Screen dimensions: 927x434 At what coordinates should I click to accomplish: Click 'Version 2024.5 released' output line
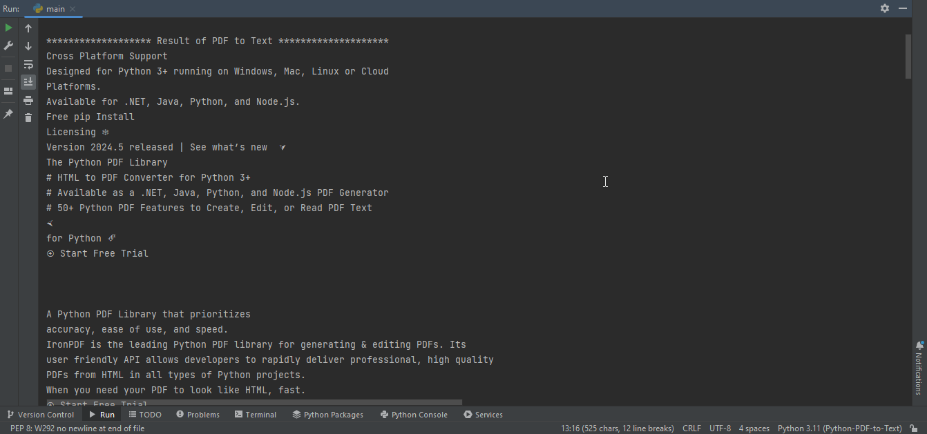(166, 148)
